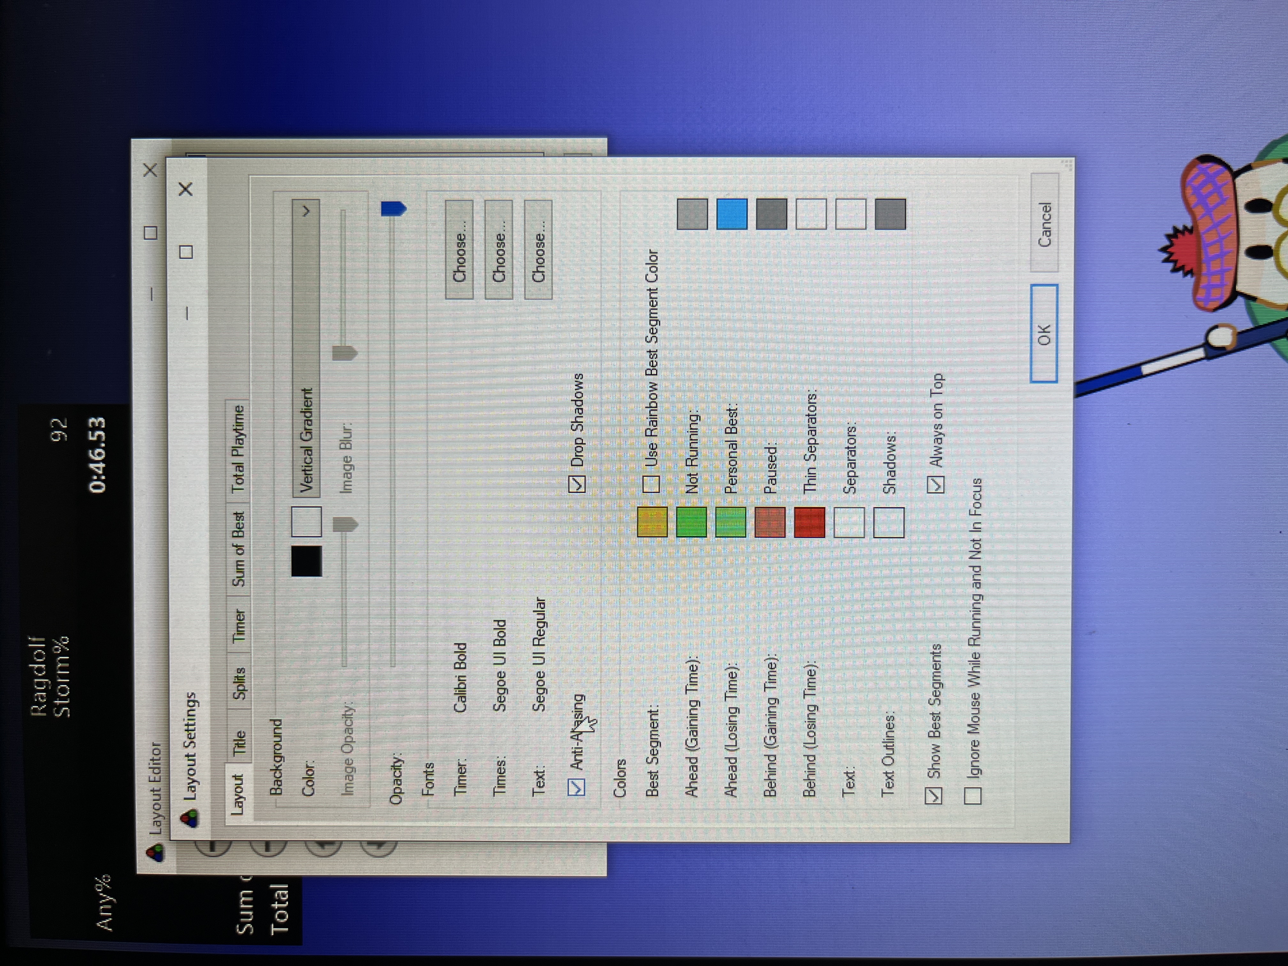Change the Shadows color swatch
The height and width of the screenshot is (966, 1288).
click(890, 214)
